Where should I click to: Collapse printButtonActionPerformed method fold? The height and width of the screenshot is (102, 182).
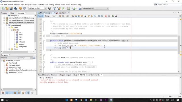click(x=44, y=41)
